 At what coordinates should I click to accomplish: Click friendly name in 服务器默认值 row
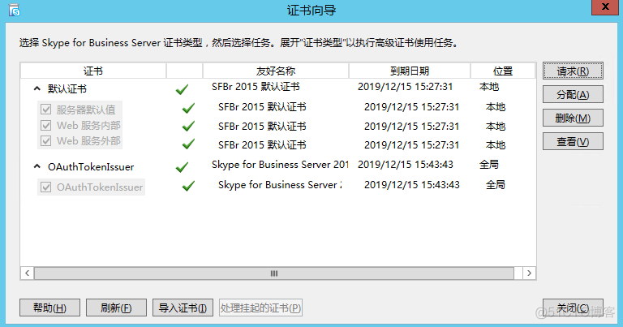262,107
